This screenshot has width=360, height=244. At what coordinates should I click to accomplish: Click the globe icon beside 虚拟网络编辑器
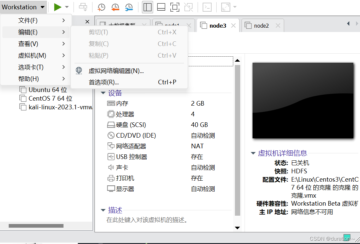(79, 70)
